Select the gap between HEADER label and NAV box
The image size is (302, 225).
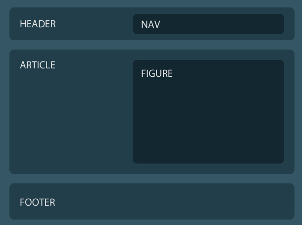click(95, 24)
